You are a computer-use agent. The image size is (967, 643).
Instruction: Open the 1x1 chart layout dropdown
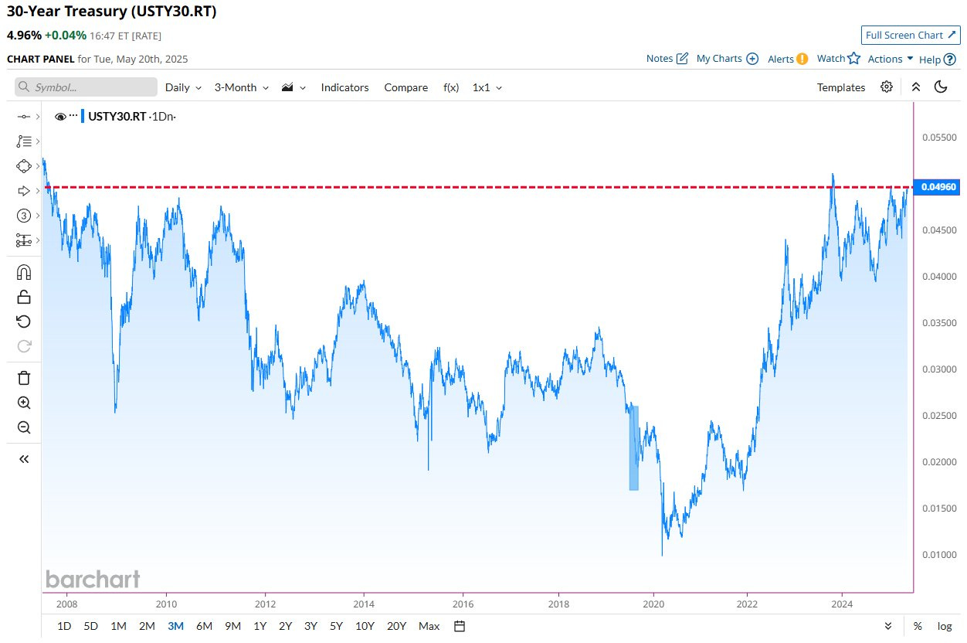tap(487, 87)
